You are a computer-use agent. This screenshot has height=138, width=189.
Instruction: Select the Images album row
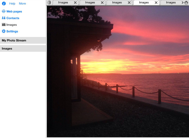[23, 49]
